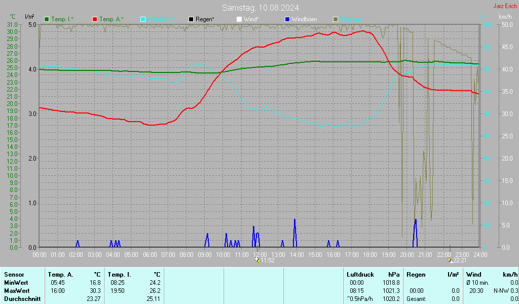Click the °C unit label above the temperature axis
The width and height of the screenshot is (519, 304).
pos(13,17)
